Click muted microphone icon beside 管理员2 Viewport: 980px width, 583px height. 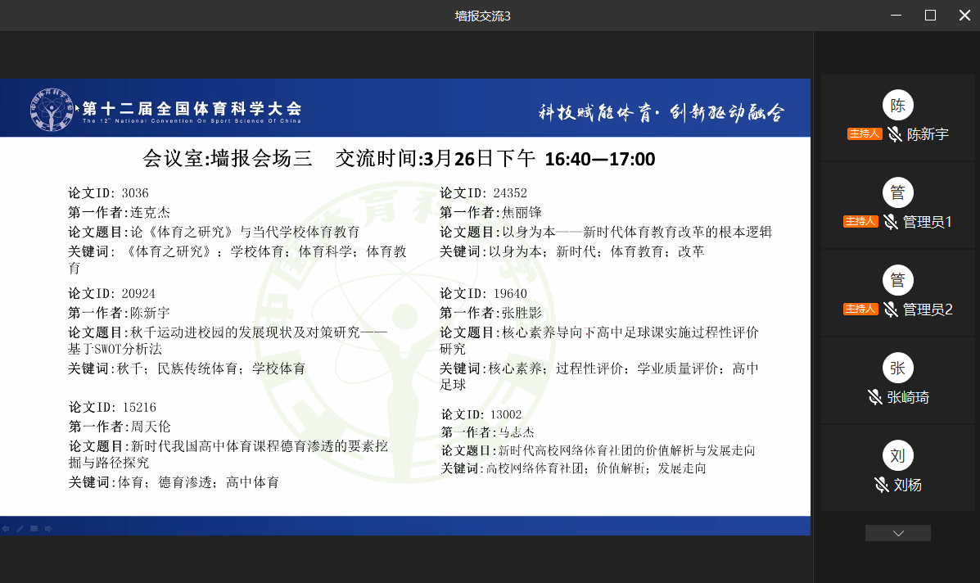click(891, 310)
